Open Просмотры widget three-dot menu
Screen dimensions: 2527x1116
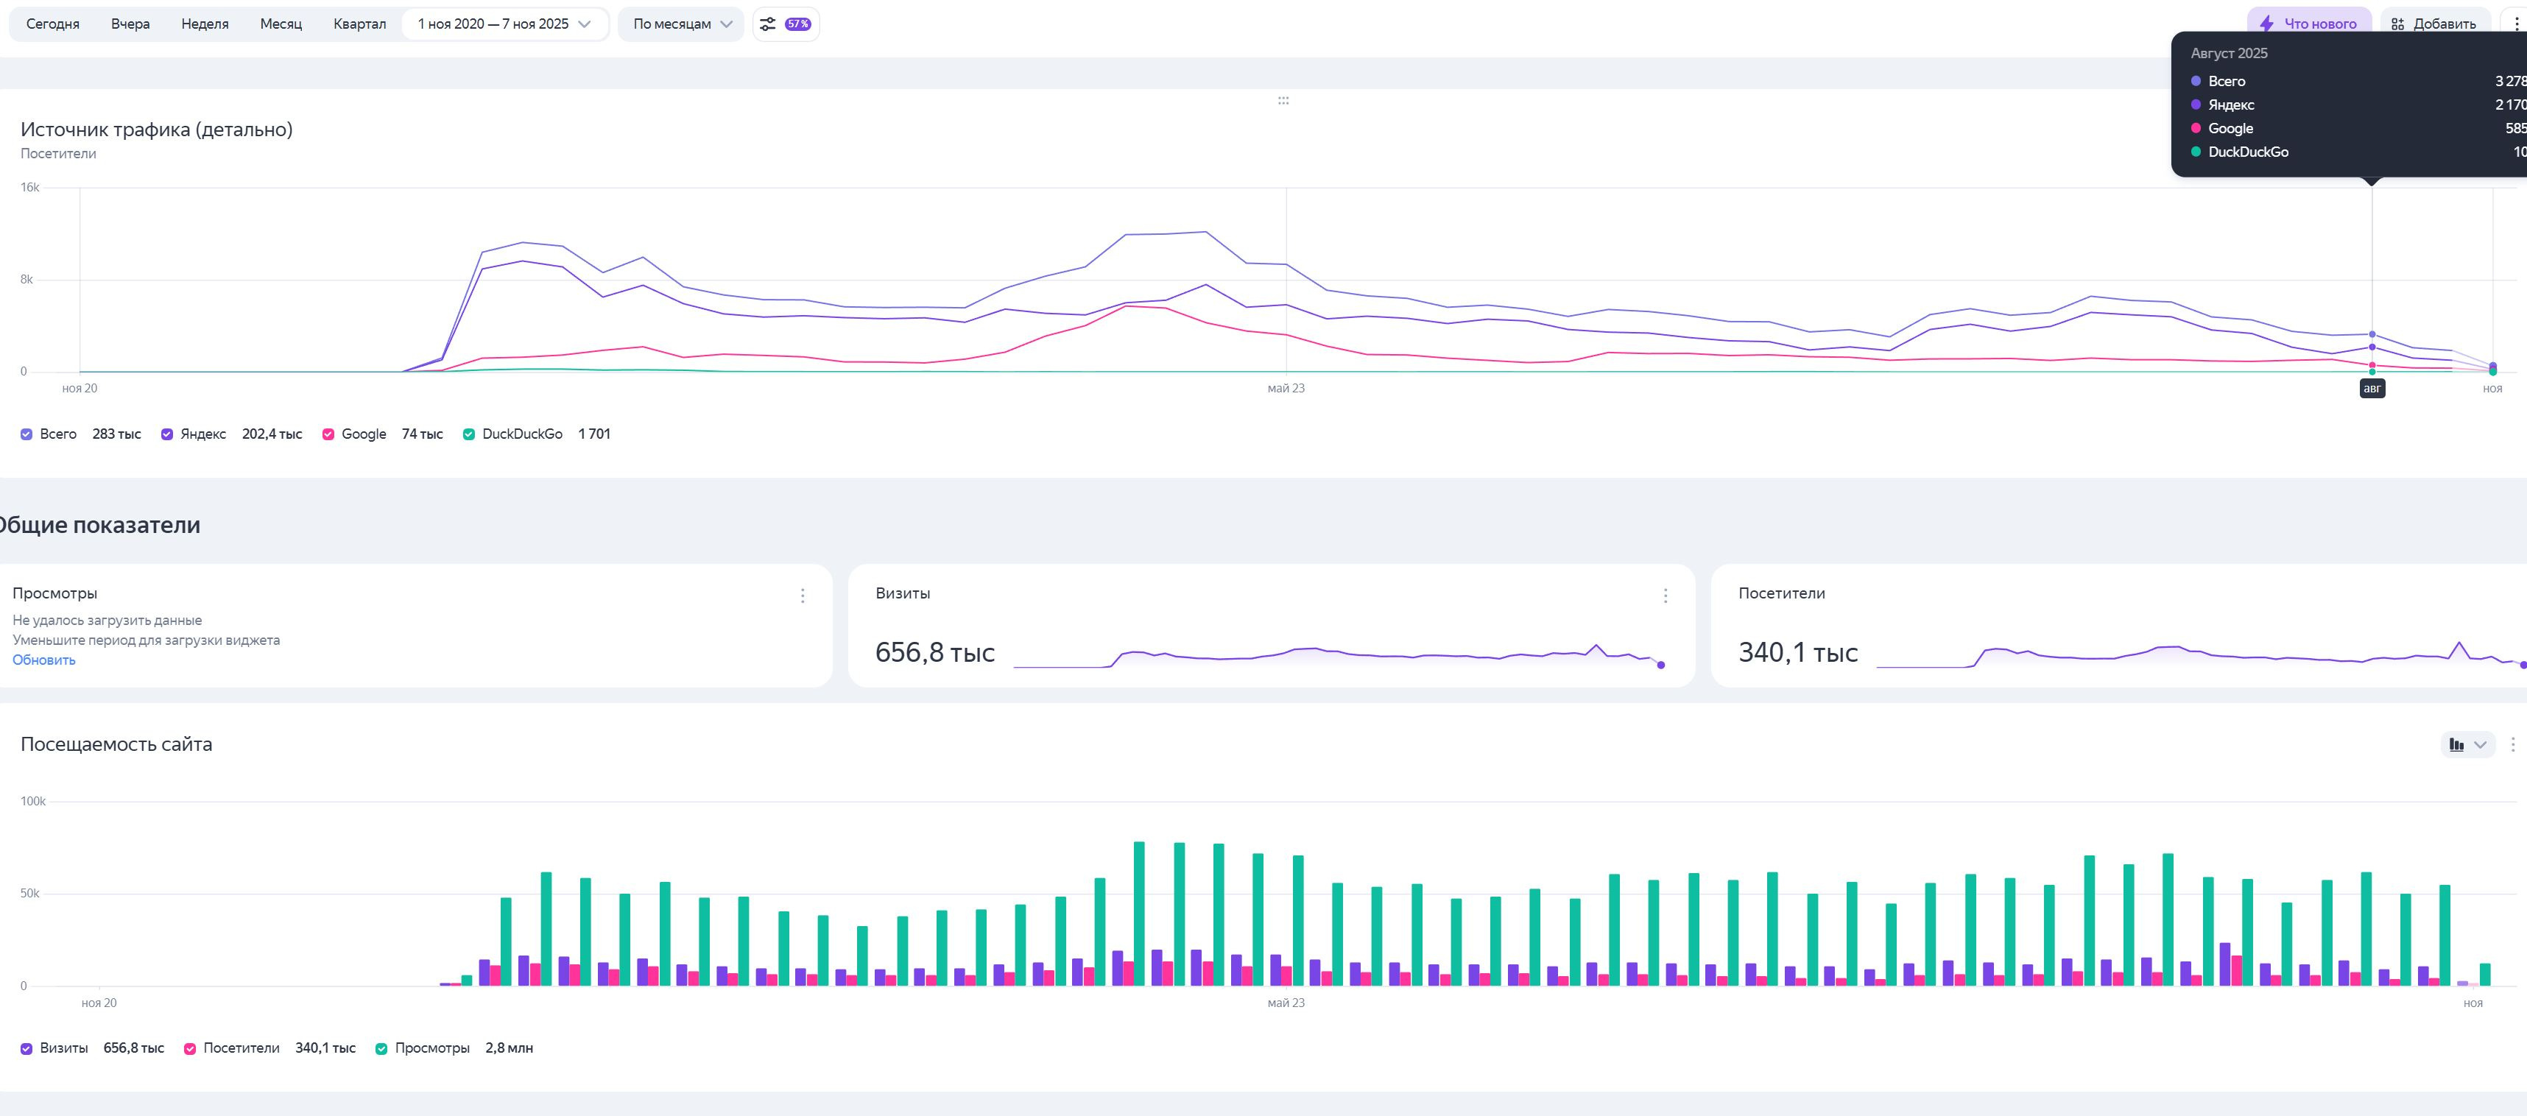pos(803,596)
